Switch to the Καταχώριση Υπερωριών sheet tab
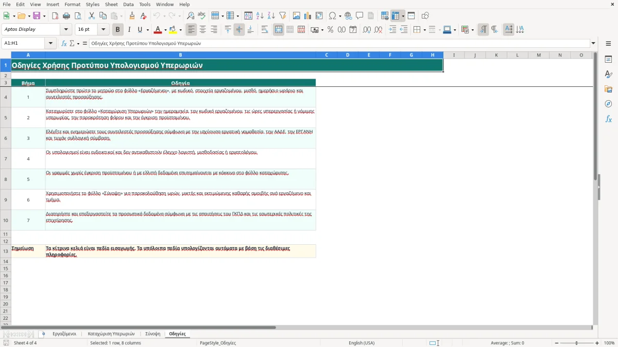618x347 pixels. tap(111, 334)
